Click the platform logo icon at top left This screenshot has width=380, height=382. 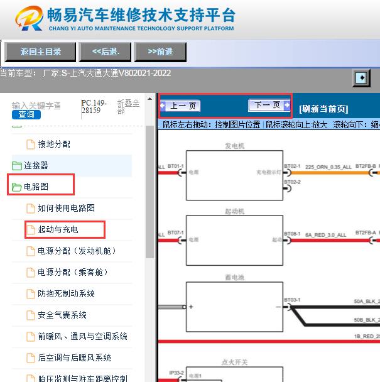click(x=30, y=18)
